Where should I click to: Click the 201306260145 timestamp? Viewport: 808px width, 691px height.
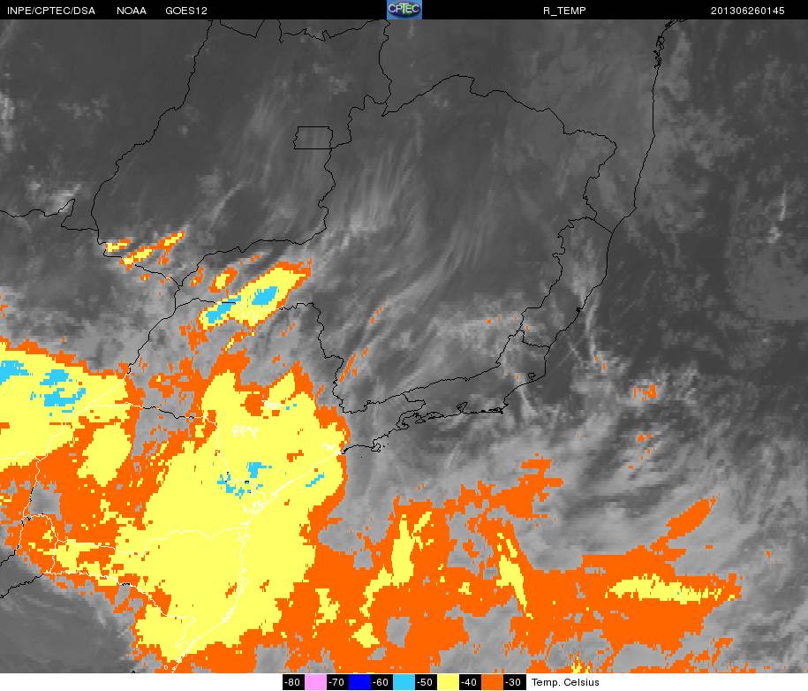[747, 11]
